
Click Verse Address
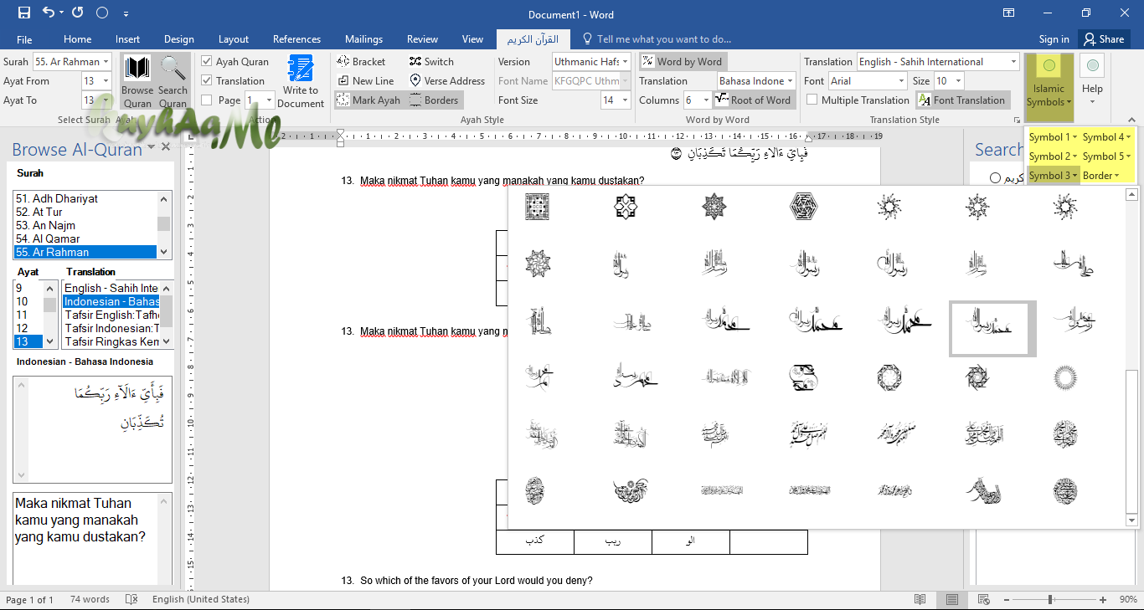click(x=447, y=81)
